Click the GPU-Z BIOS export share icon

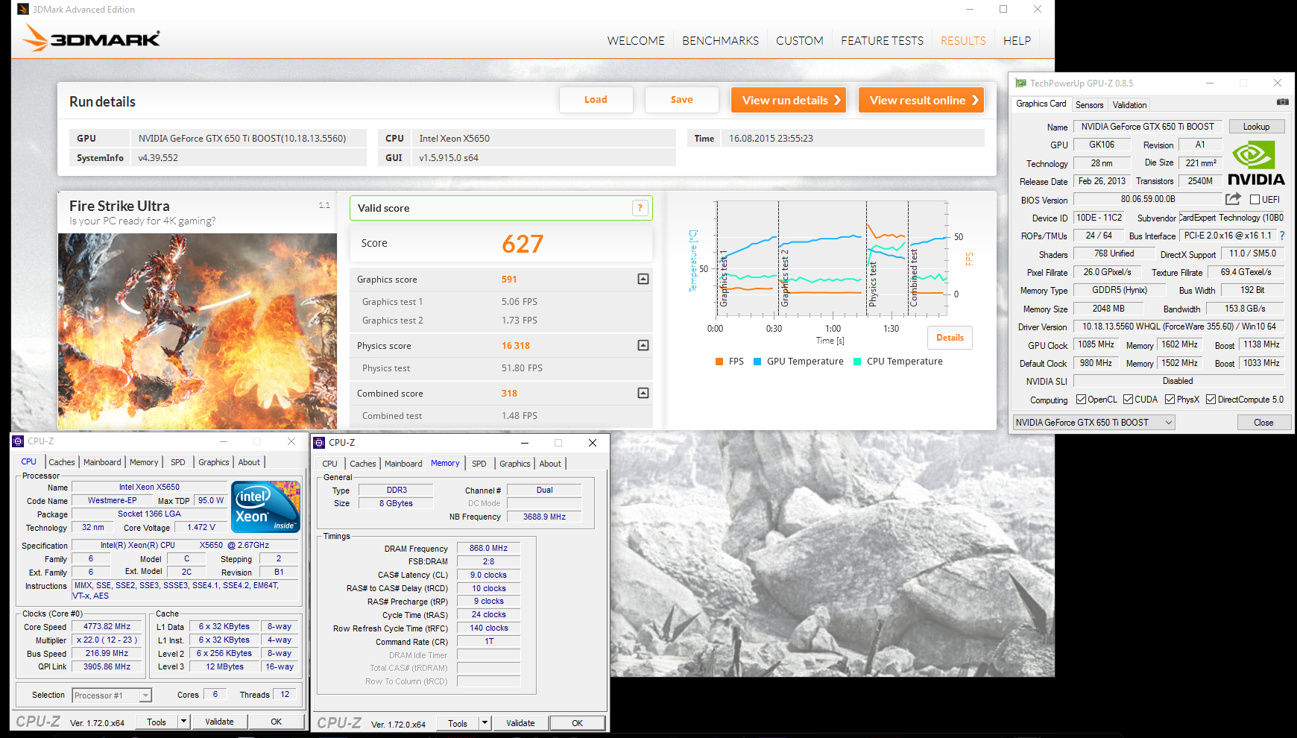point(1233,199)
